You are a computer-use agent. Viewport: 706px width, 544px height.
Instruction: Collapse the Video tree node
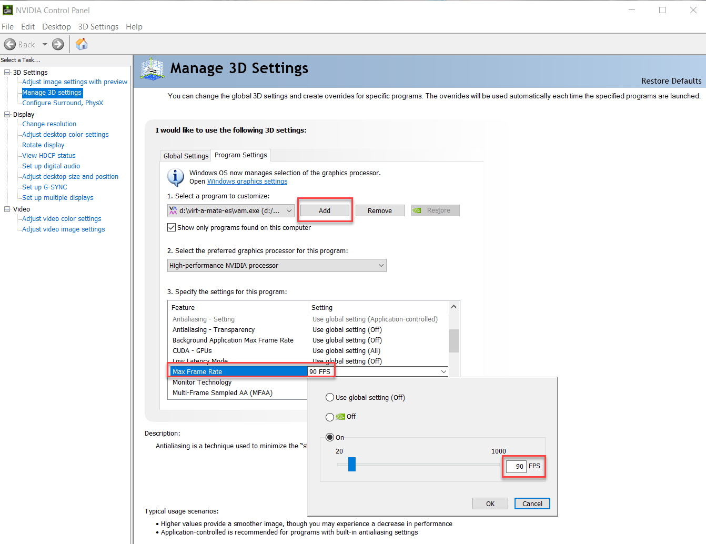coord(7,209)
